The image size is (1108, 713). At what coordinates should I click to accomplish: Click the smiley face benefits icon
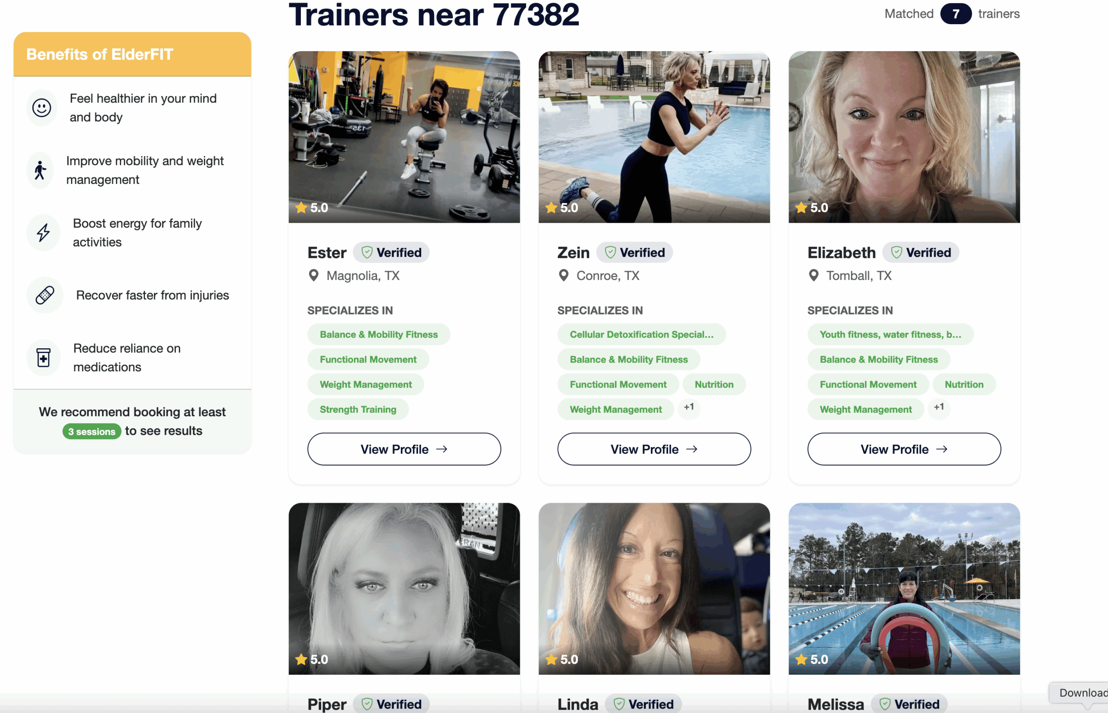[42, 108]
